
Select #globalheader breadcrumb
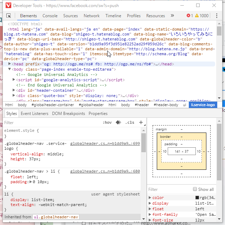click(x=91, y=105)
